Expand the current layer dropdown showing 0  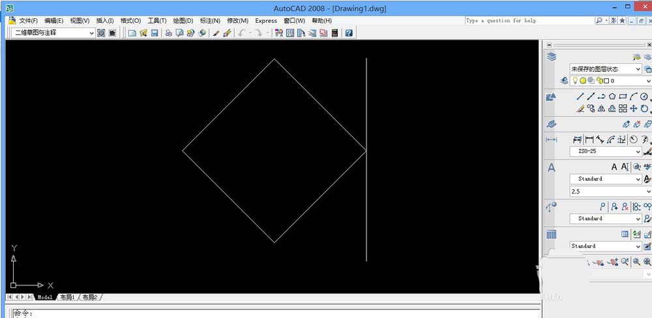[648, 81]
